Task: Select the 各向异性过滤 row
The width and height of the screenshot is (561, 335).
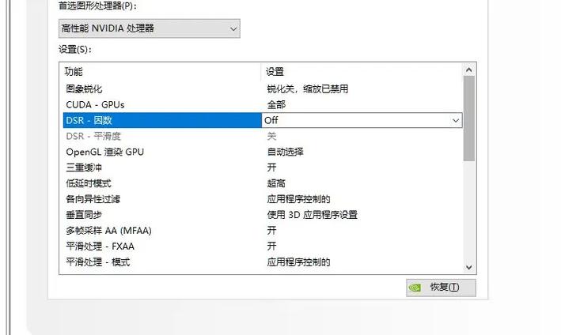Action: pyautogui.click(x=93, y=199)
